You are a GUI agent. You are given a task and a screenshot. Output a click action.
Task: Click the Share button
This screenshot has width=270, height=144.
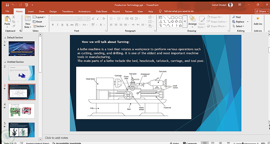(x=262, y=11)
